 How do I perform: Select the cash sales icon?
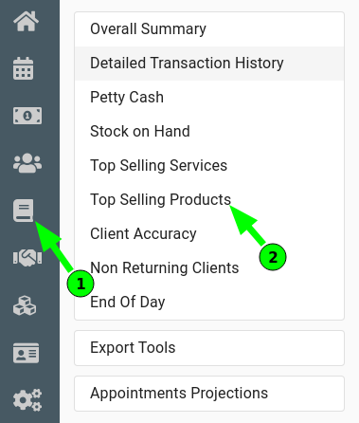[x=27, y=116]
